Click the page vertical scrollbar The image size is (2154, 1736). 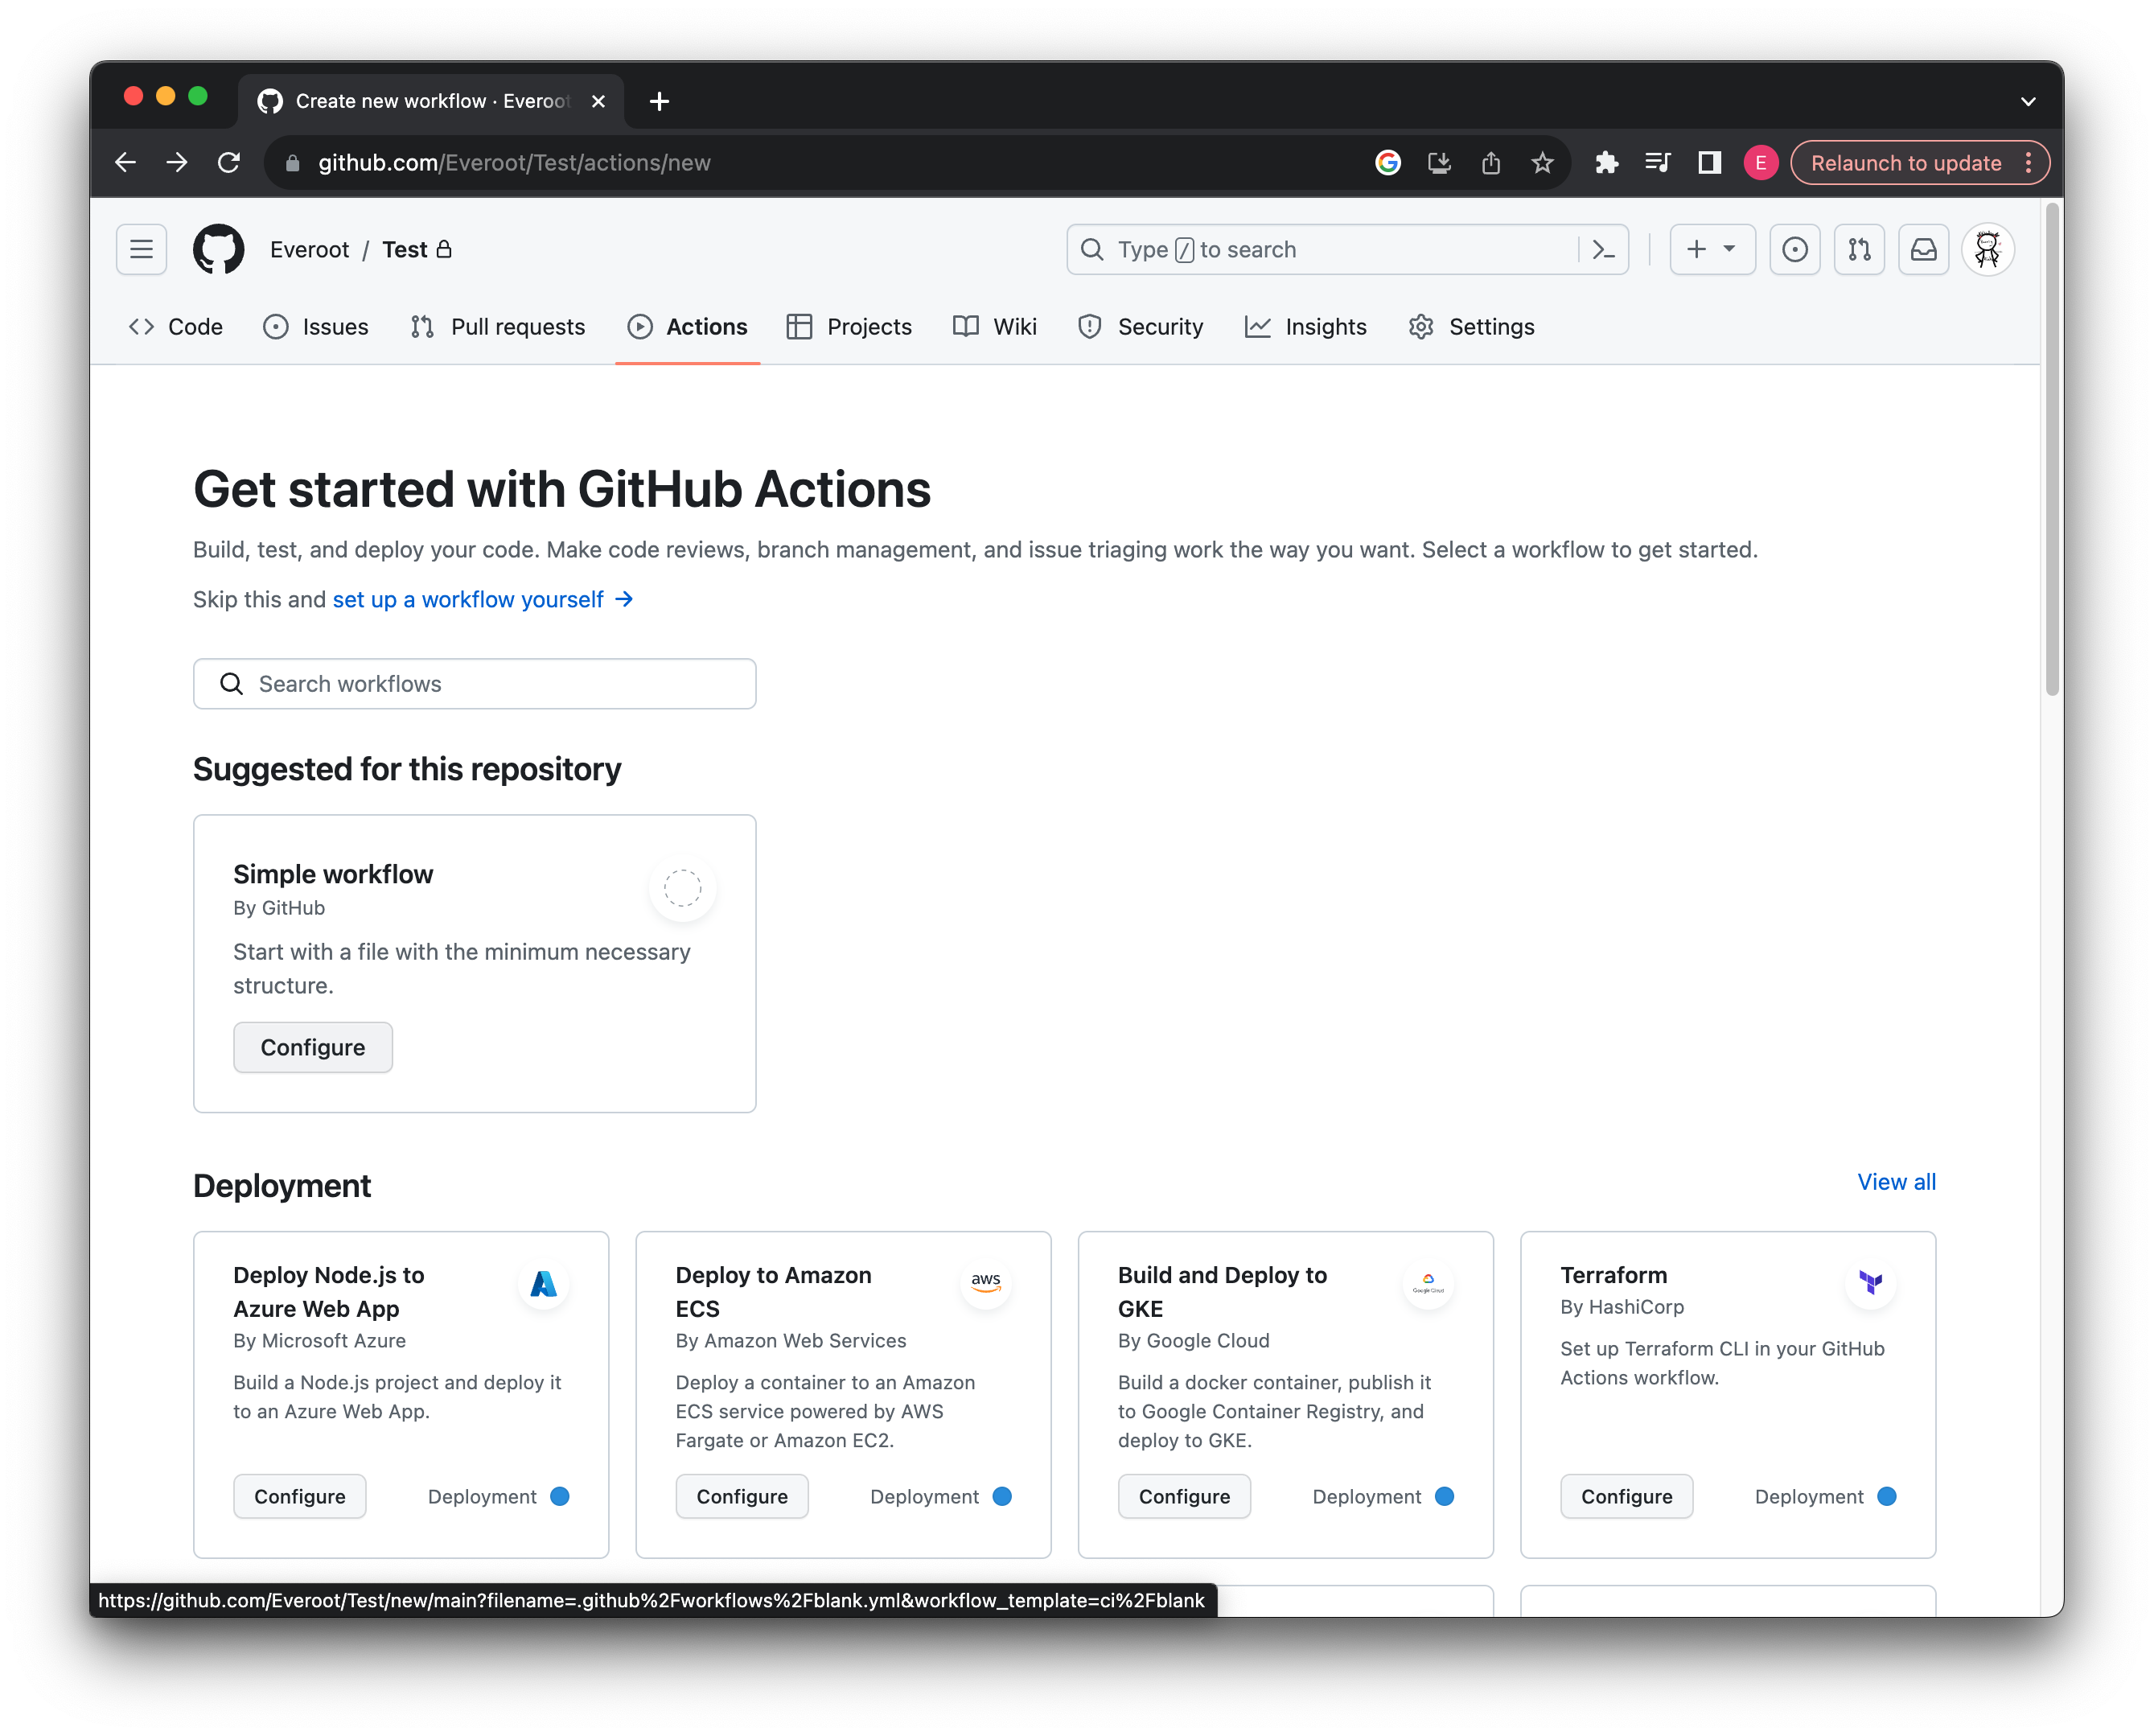pos(2051,450)
